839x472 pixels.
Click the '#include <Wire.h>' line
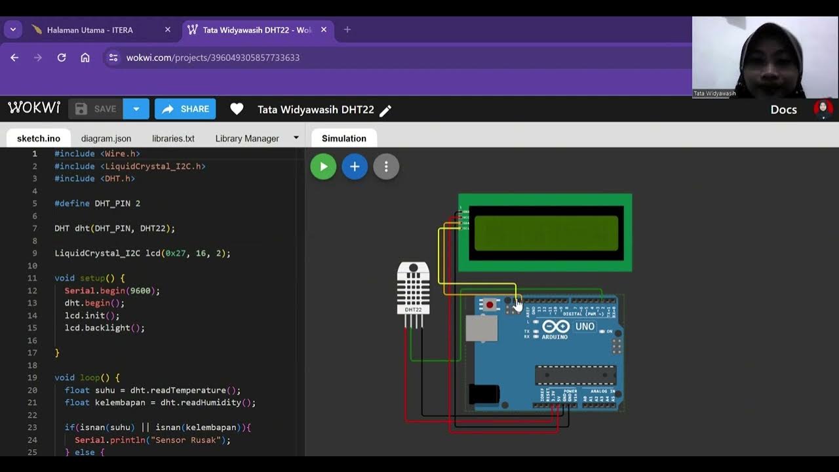(98, 154)
